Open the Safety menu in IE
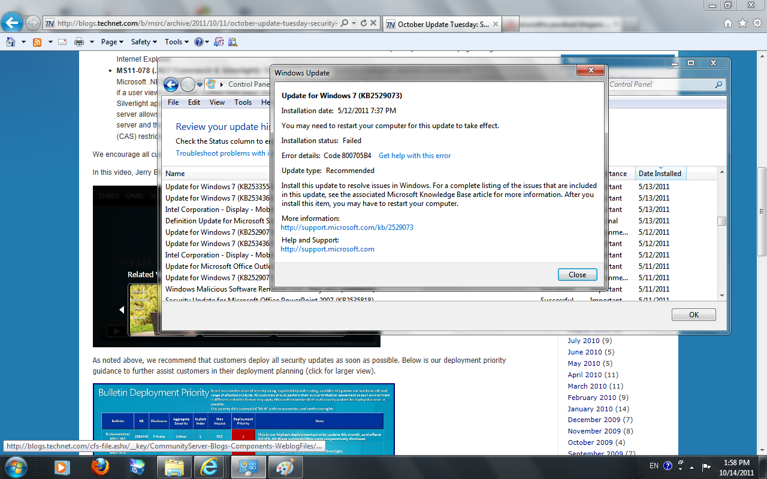This screenshot has width=767, height=479. click(x=144, y=42)
